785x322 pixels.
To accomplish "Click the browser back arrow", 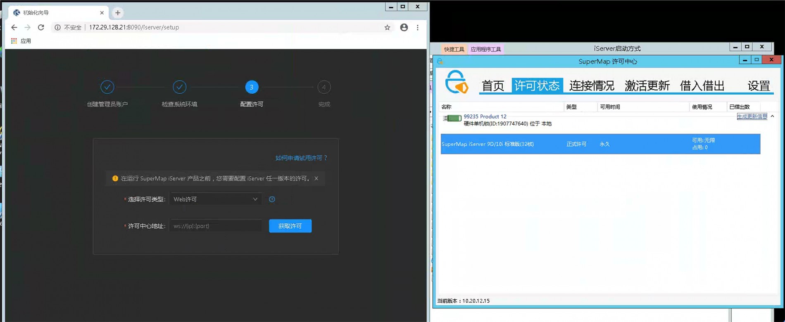I will [x=14, y=27].
